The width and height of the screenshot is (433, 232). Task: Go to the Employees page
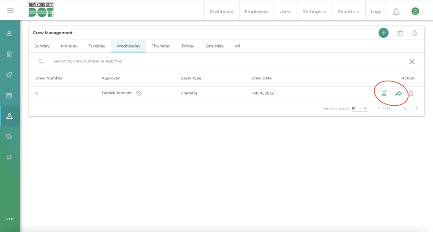click(256, 11)
